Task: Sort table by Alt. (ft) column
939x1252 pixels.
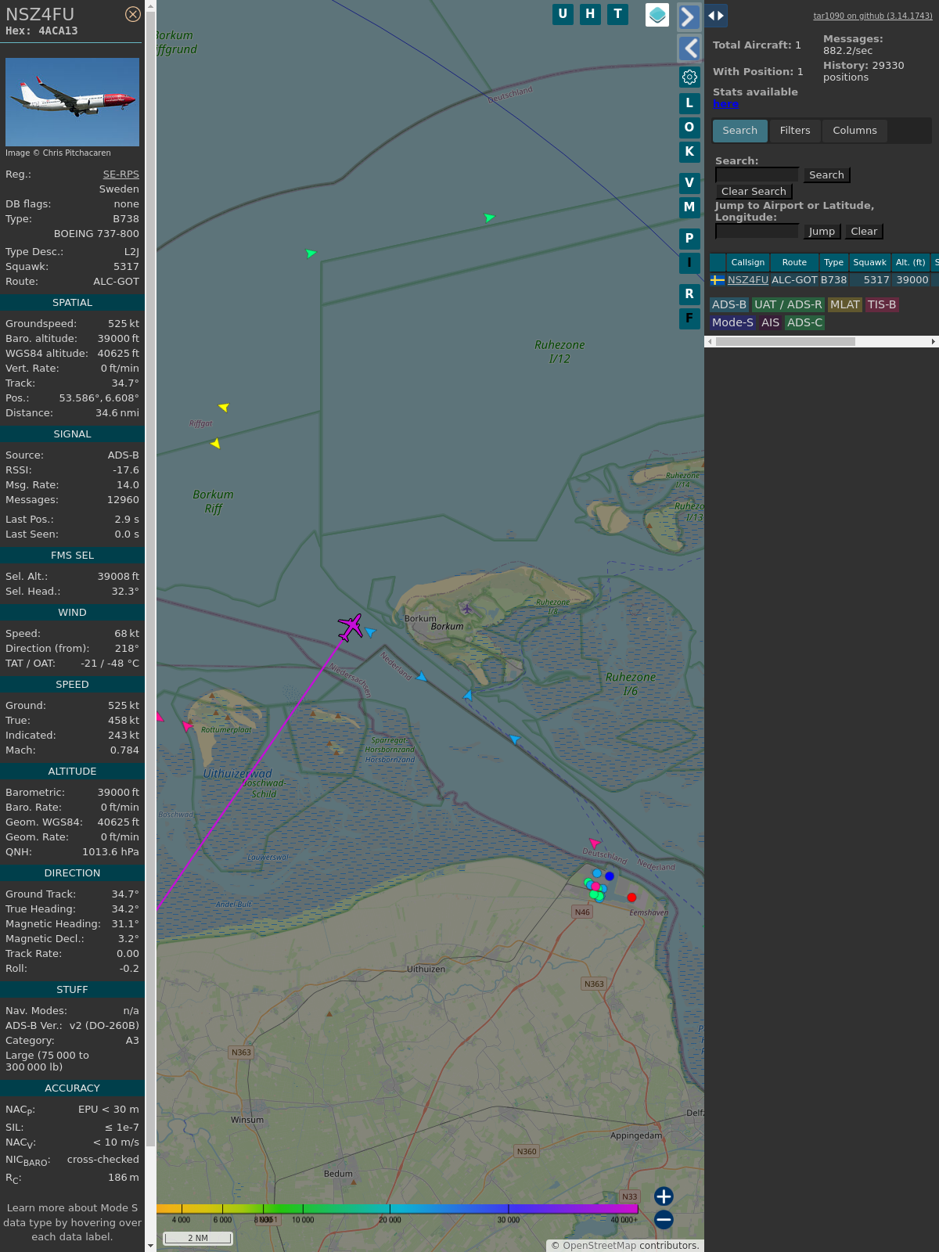Action: pyautogui.click(x=910, y=262)
